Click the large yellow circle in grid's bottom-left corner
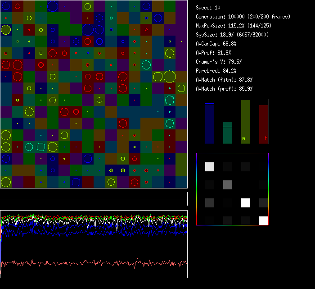Viewport: 315px width, 289px height. click(6, 182)
